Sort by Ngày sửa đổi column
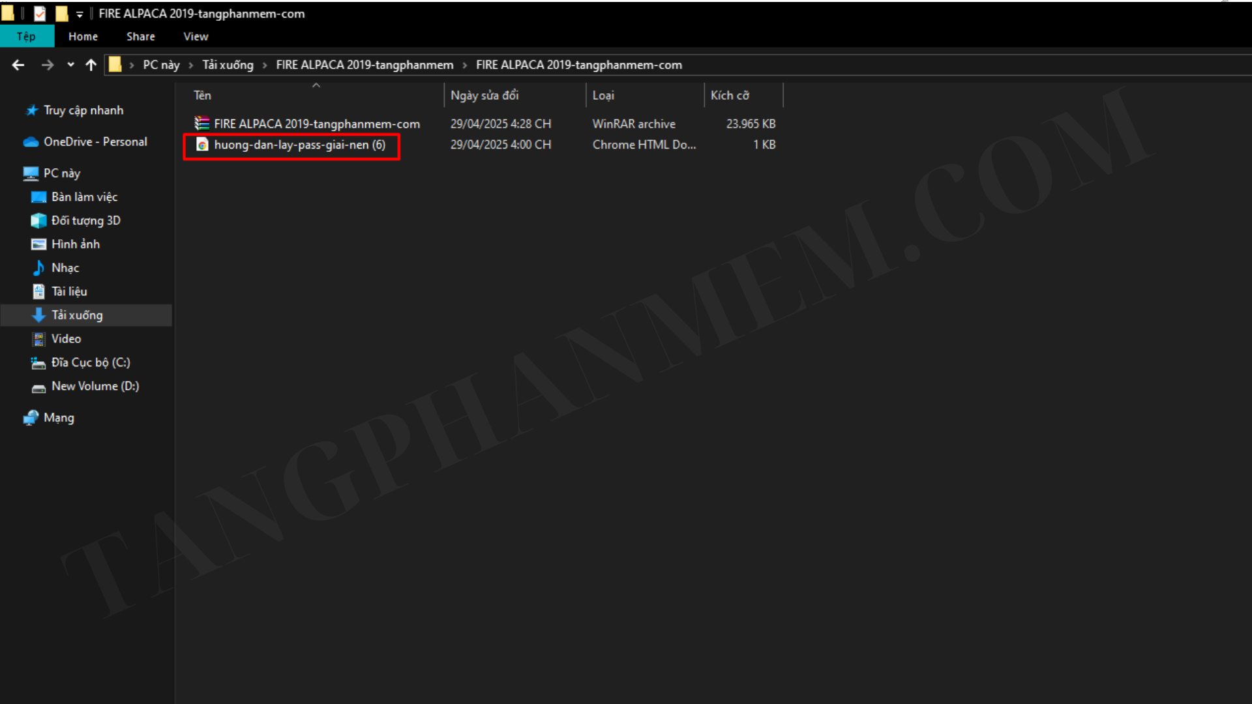 coord(484,95)
